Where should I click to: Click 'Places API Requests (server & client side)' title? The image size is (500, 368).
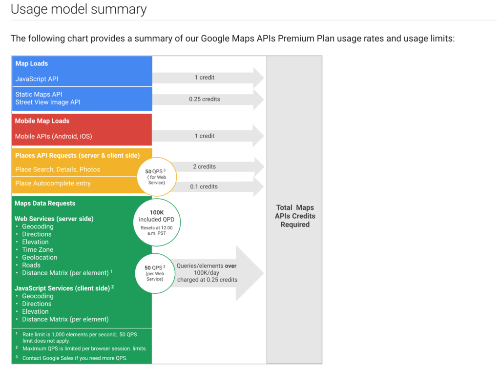(78, 156)
